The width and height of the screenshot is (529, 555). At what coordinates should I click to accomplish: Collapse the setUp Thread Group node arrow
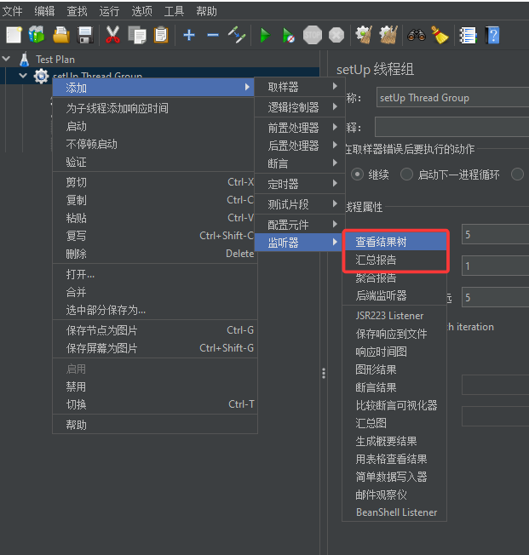23,76
